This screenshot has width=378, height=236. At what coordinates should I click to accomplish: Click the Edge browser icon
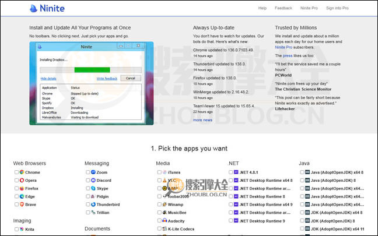tap(22, 196)
